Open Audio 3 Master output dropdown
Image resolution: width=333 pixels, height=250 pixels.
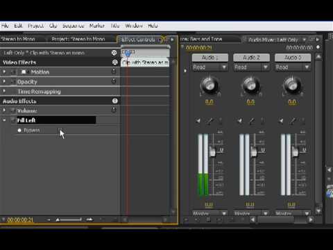293,213
